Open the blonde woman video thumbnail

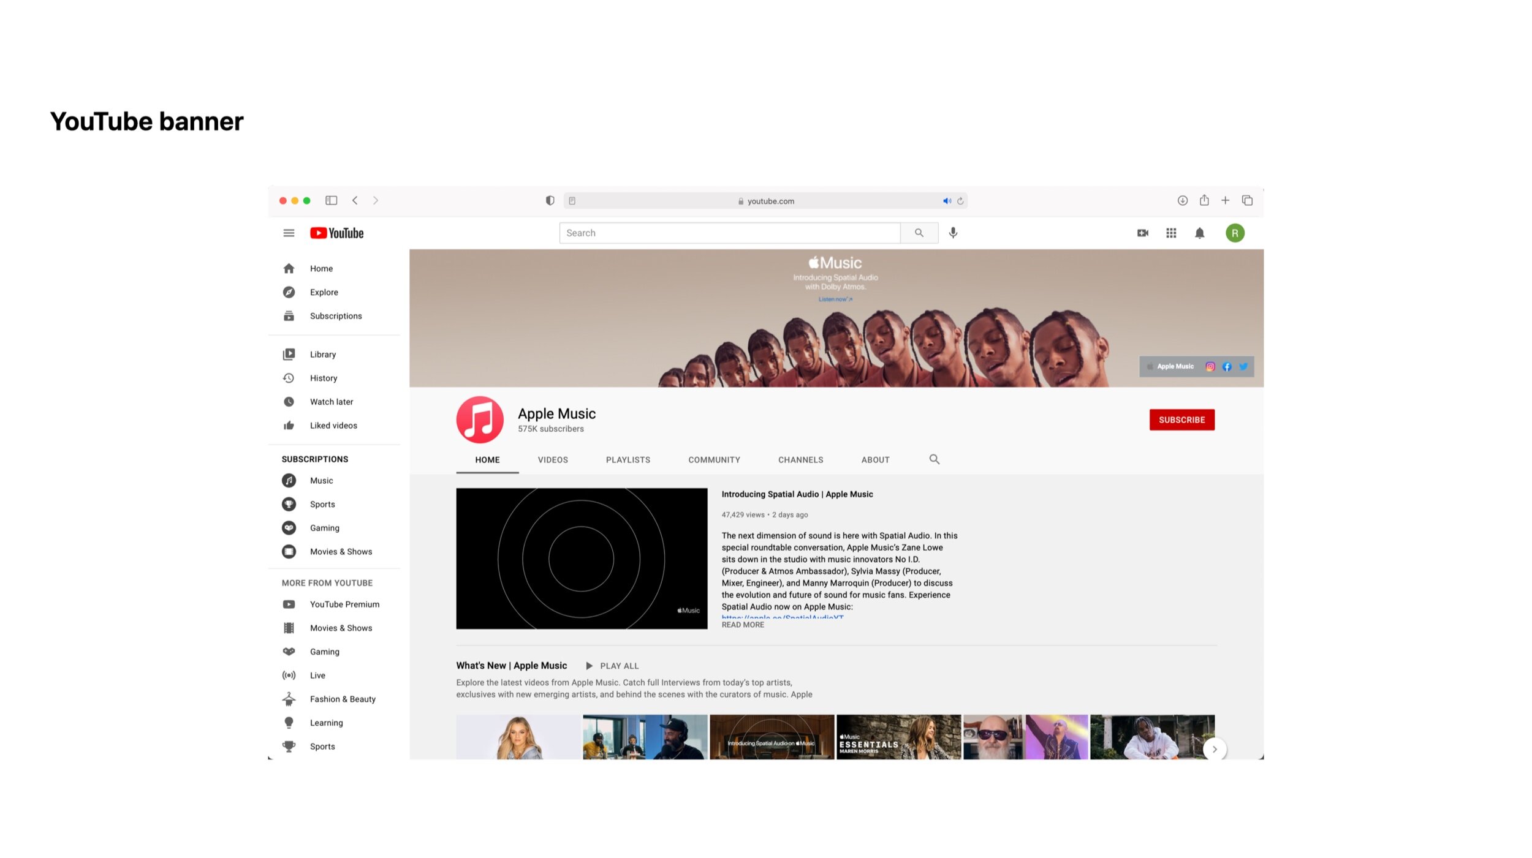(x=518, y=737)
